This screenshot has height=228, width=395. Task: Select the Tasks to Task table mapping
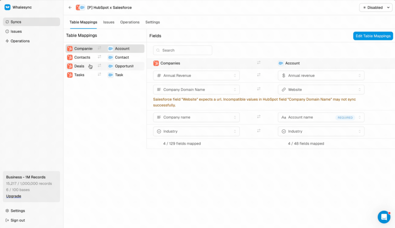105,75
